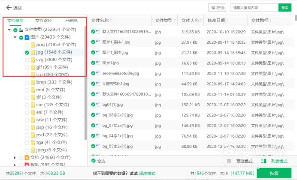Click the file tree vertical scrollbar
Screen dimensions: 297x180
coord(85,86)
